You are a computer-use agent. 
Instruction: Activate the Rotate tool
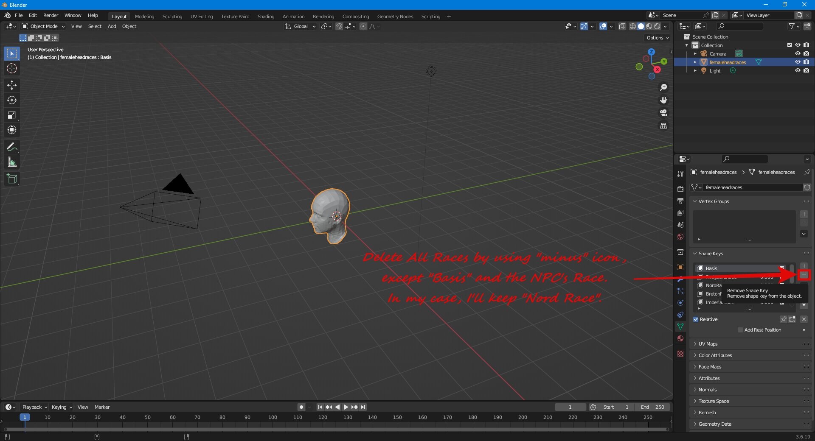12,100
